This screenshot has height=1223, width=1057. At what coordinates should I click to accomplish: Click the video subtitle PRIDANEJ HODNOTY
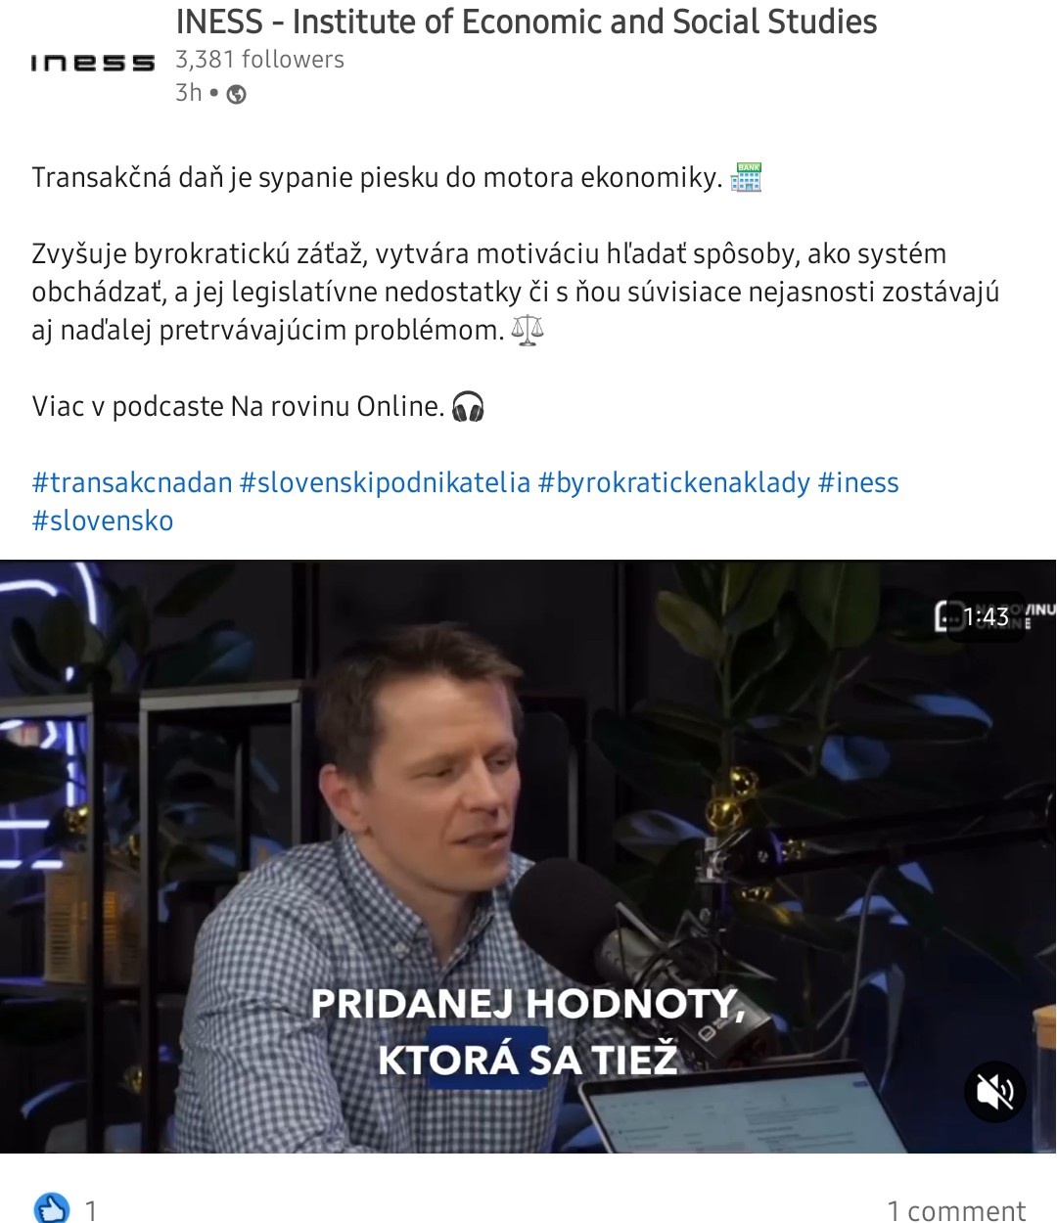528,1004
